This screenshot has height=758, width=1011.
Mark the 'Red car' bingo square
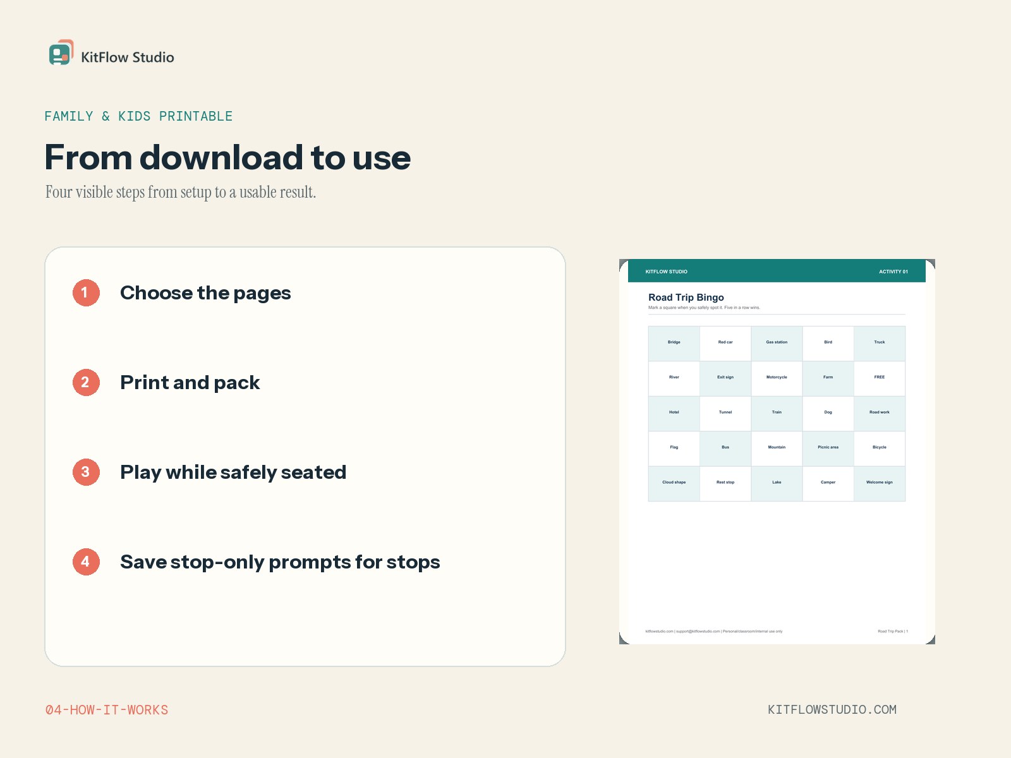point(725,344)
